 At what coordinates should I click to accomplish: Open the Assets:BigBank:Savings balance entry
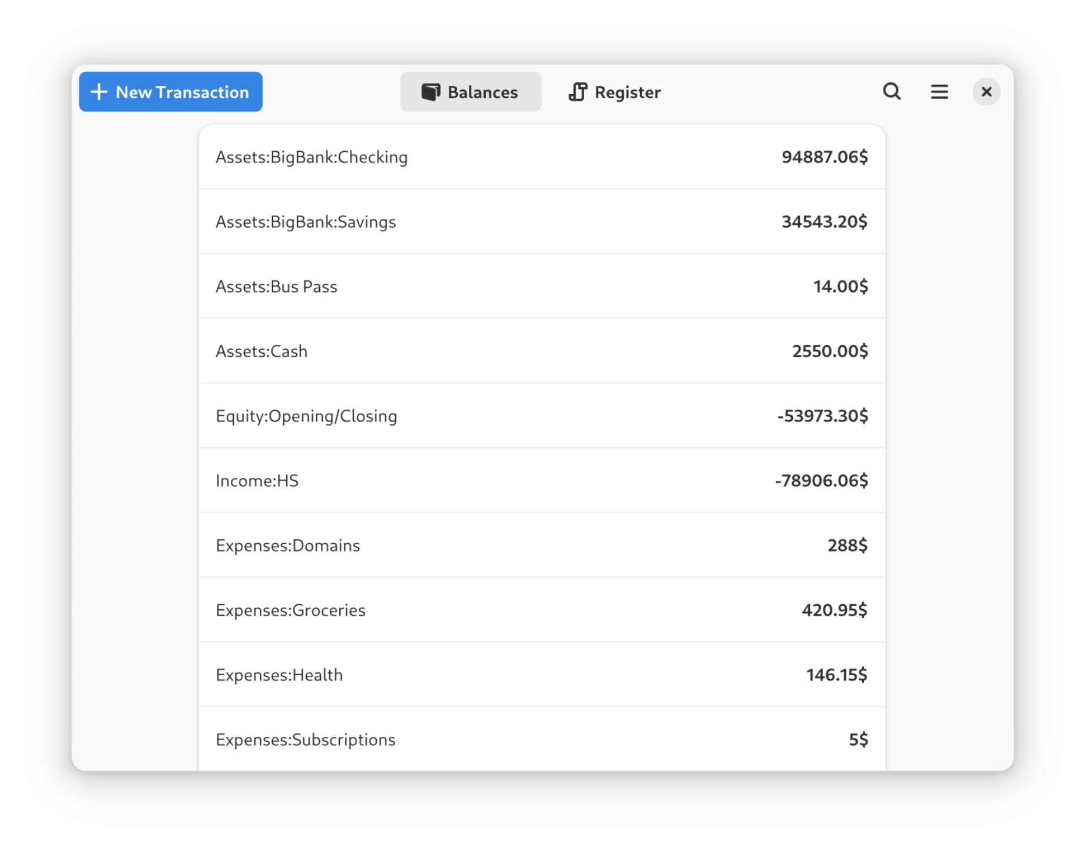pyautogui.click(x=542, y=222)
